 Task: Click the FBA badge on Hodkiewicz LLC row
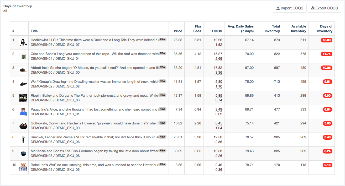[163, 40]
